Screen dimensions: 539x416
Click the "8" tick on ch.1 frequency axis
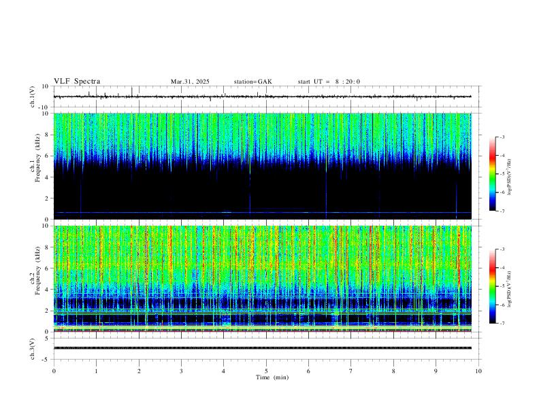pos(48,135)
